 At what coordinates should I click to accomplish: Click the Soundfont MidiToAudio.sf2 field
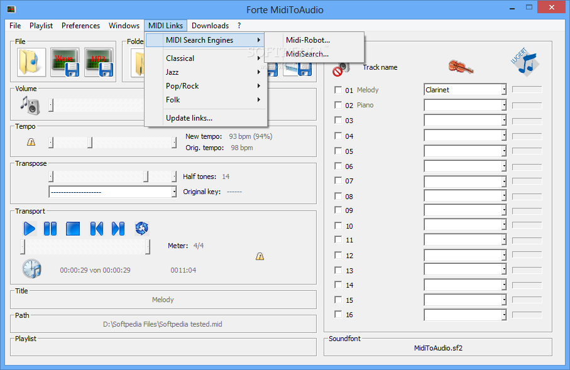[438, 348]
